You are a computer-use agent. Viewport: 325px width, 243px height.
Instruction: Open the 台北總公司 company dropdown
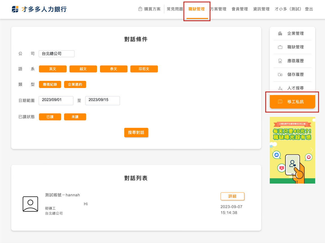[57, 54]
